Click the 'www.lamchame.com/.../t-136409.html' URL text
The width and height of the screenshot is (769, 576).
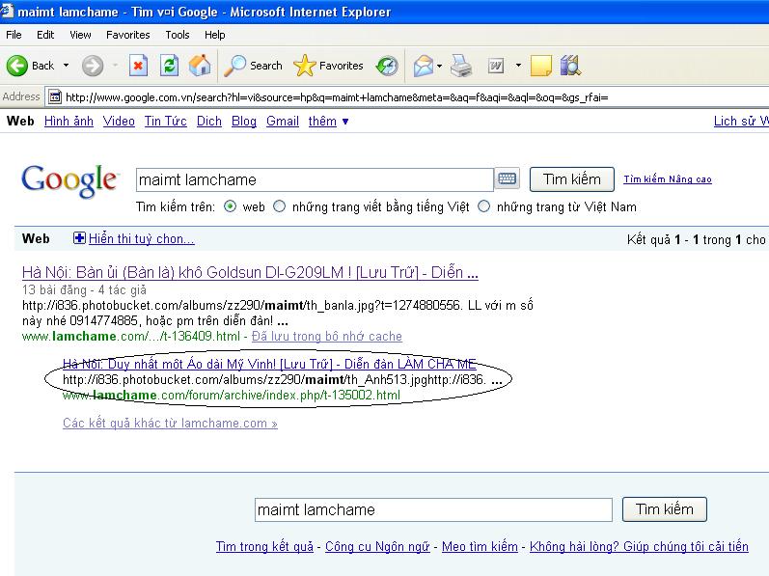(x=131, y=337)
